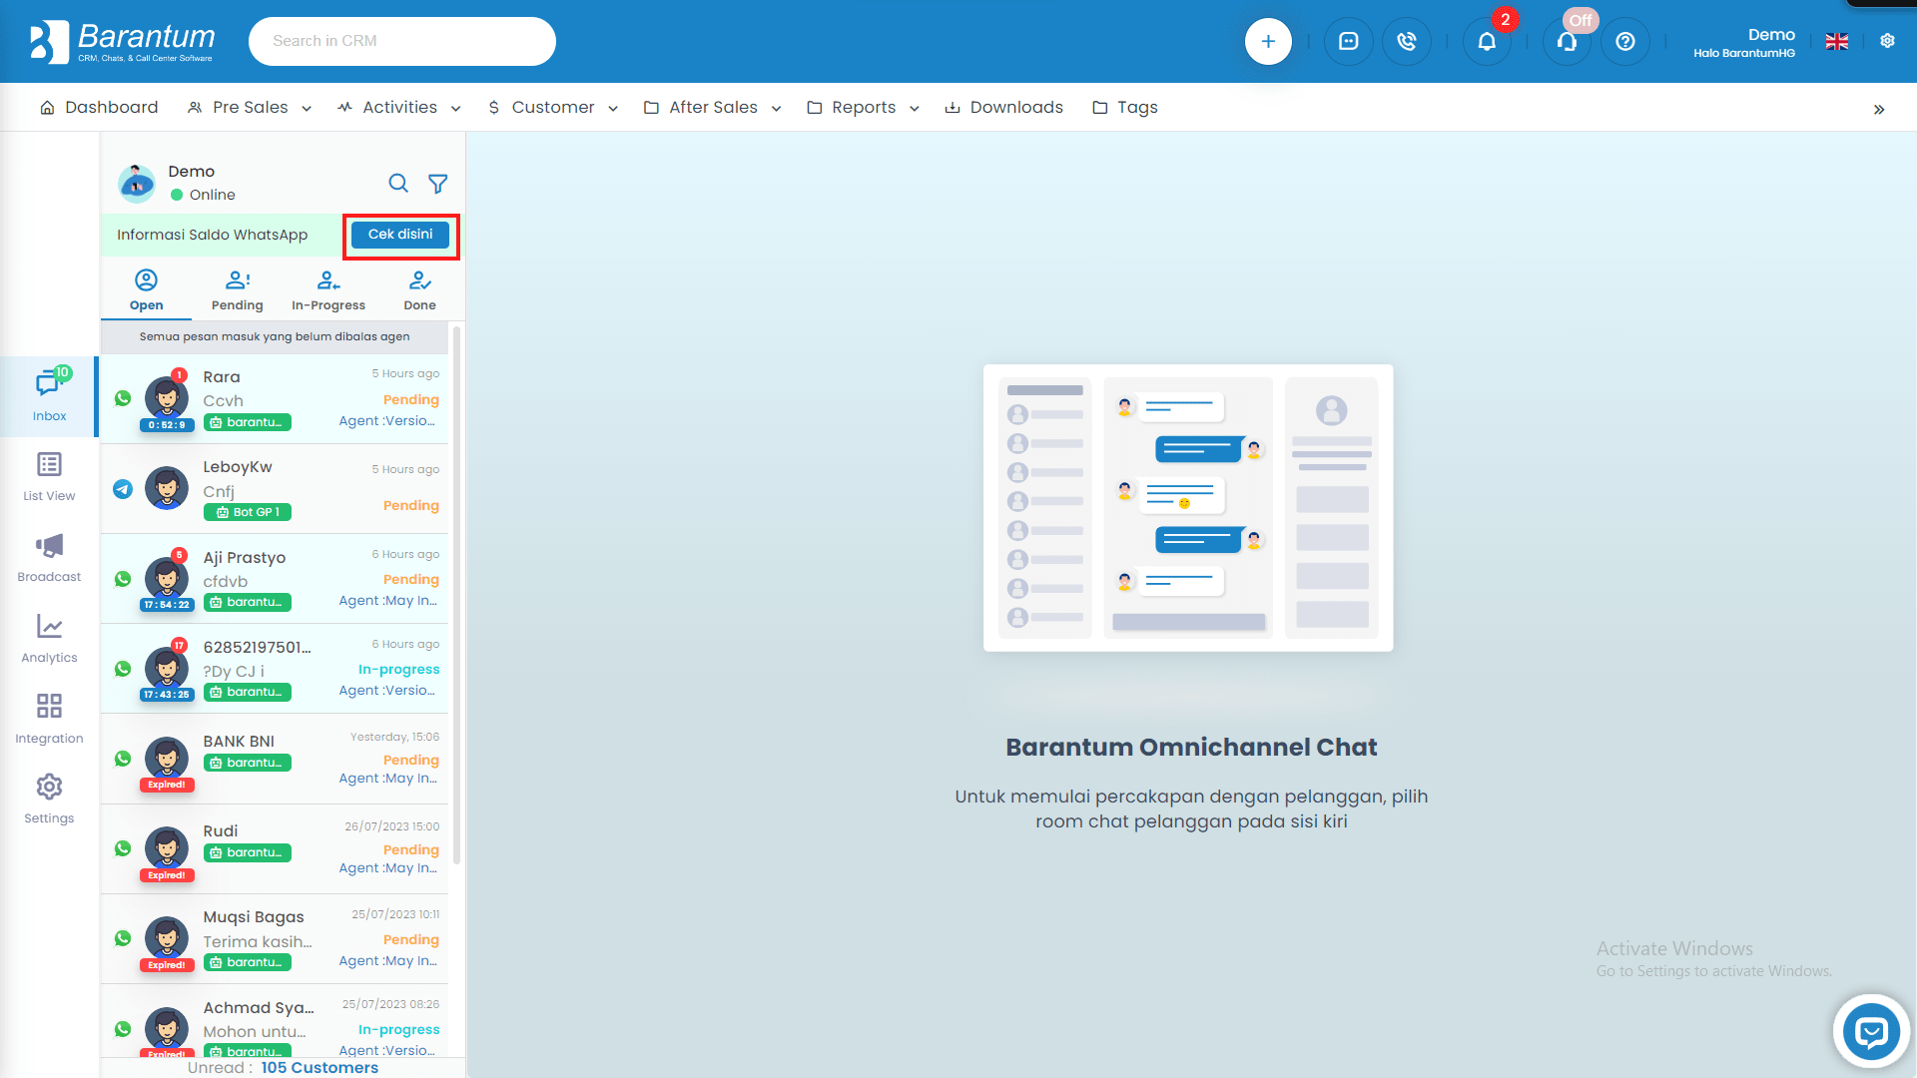Click the Cek disini button
Viewport: 1917px width, 1078px height.
400,235
